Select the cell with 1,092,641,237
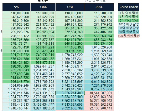Viewport: 145px width, 111px height. click(43, 66)
